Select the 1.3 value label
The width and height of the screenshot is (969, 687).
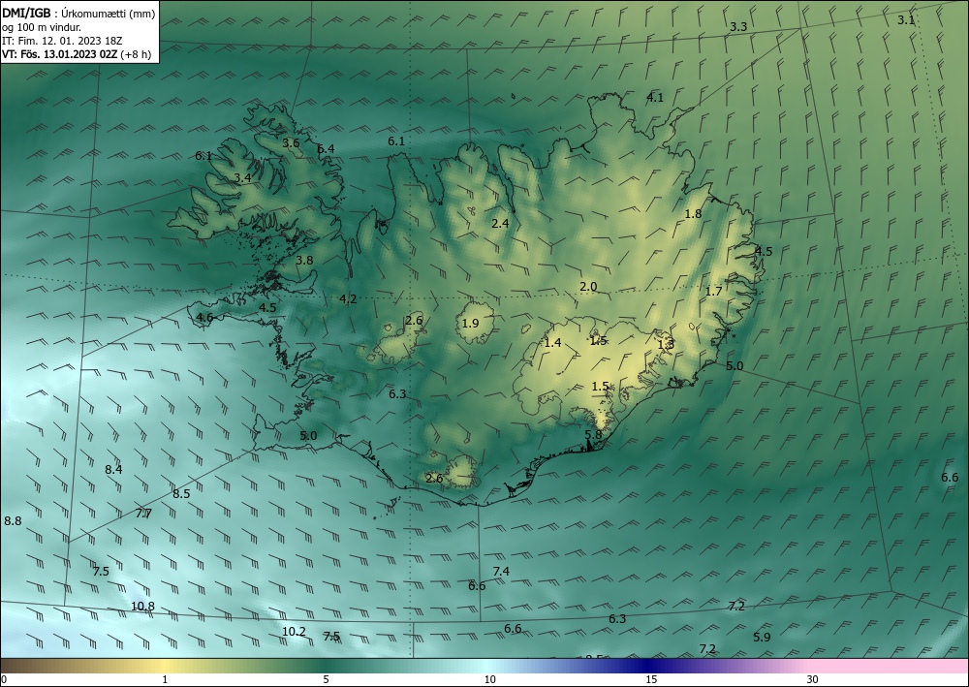(666, 344)
